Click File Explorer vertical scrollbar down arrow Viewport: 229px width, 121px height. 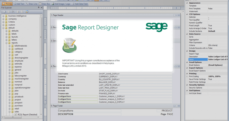coord(41,114)
